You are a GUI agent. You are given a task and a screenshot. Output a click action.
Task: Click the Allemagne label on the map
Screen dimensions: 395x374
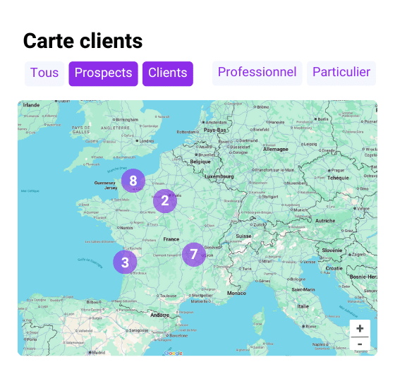276,149
